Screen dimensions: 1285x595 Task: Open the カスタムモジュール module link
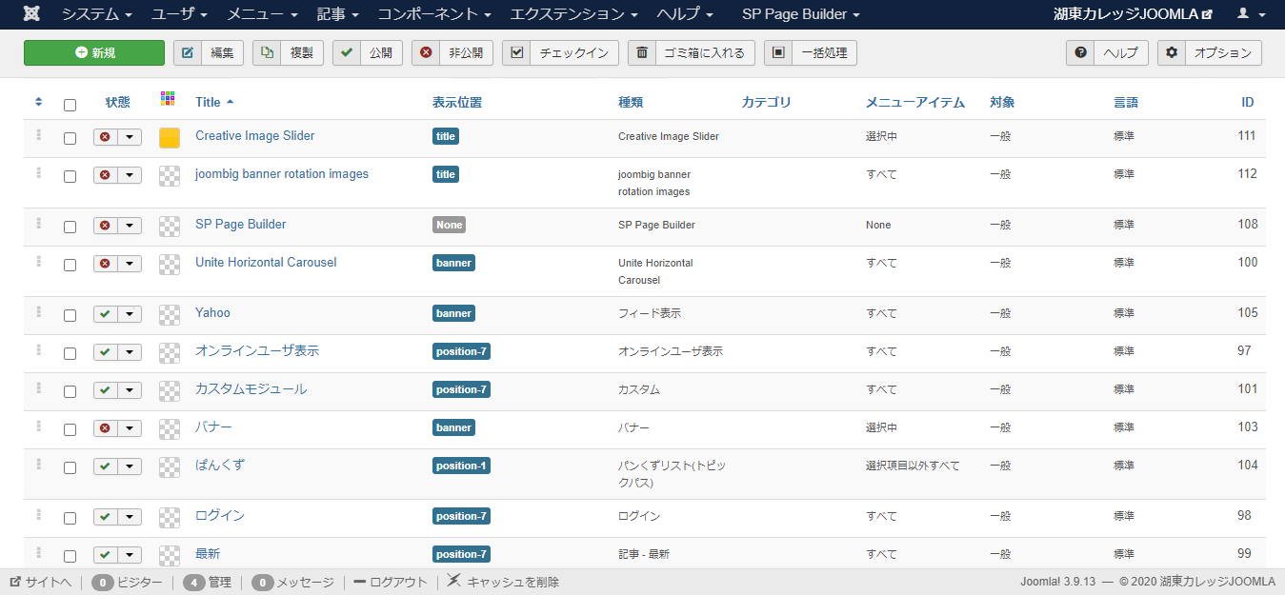click(x=251, y=389)
